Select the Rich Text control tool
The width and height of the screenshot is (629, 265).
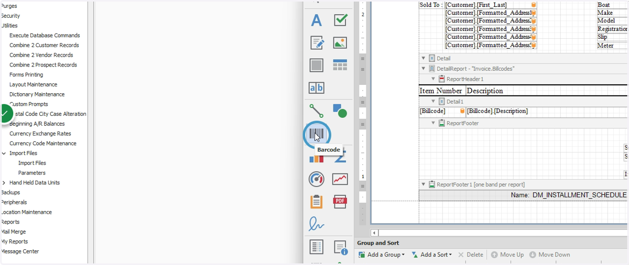(x=317, y=42)
